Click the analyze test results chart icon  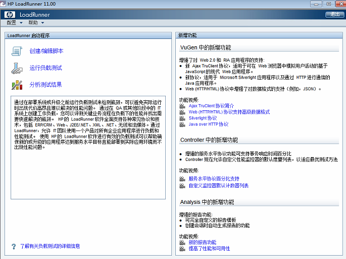tap(17, 85)
